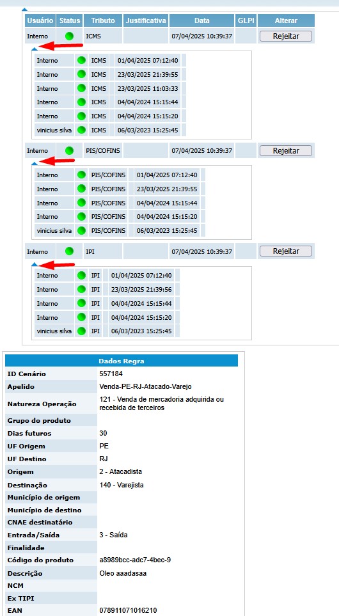Reject the ICMS rule with Rejeitar

(286, 36)
